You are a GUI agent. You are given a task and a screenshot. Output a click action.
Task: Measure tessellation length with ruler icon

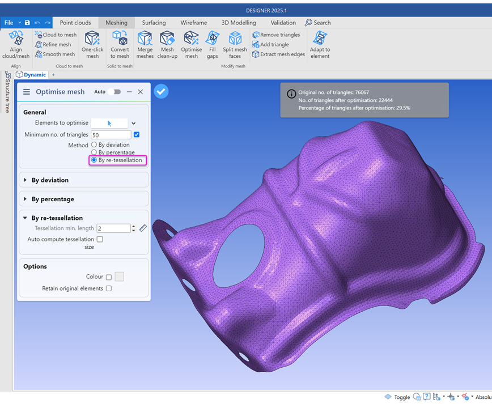coord(143,228)
